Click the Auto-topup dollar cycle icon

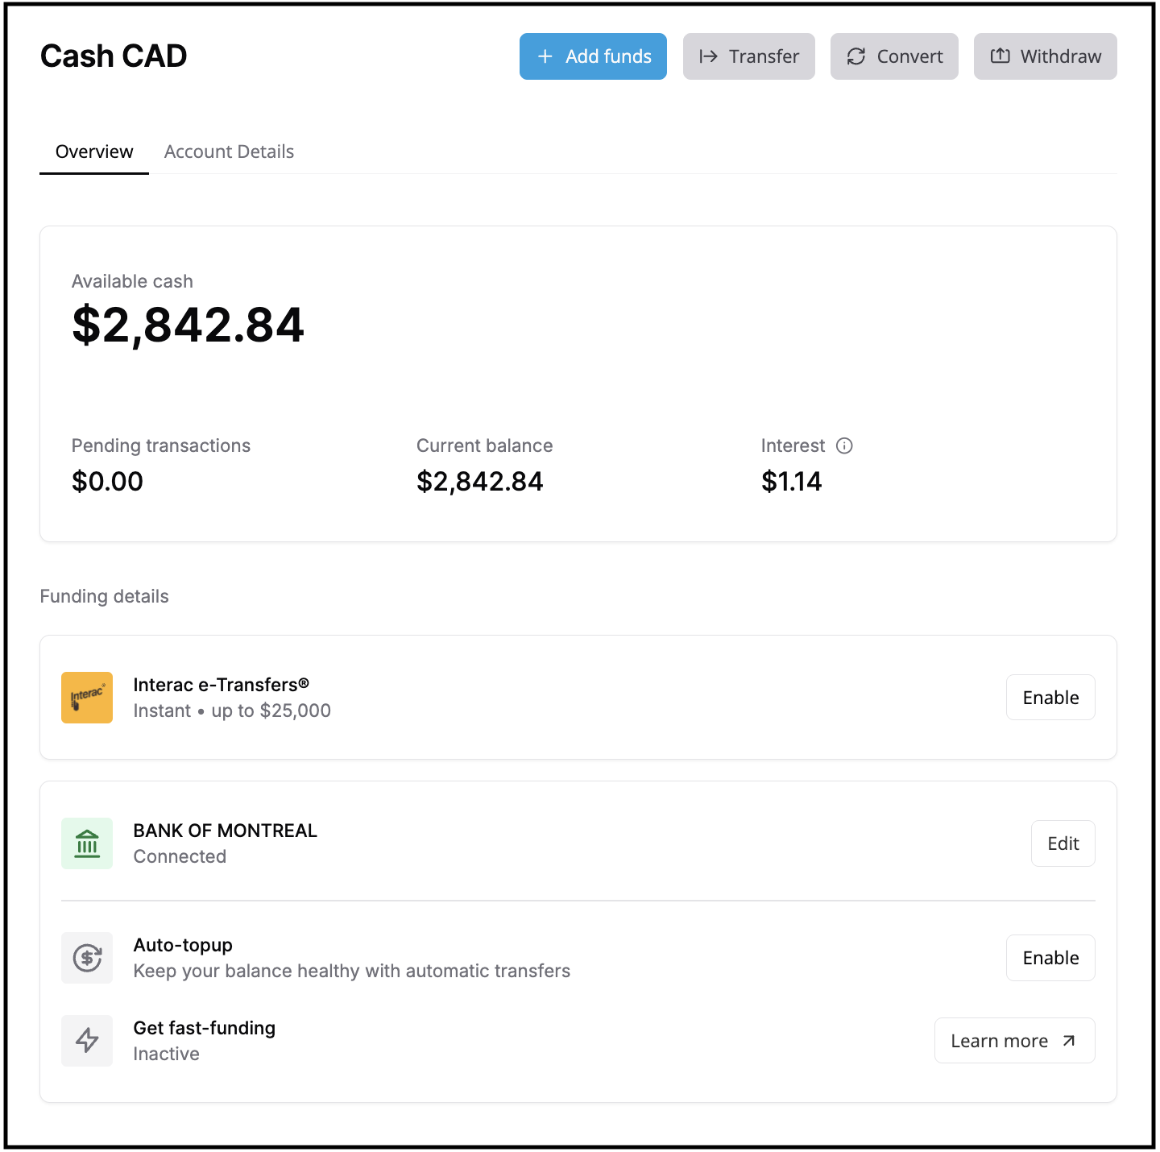pos(87,958)
